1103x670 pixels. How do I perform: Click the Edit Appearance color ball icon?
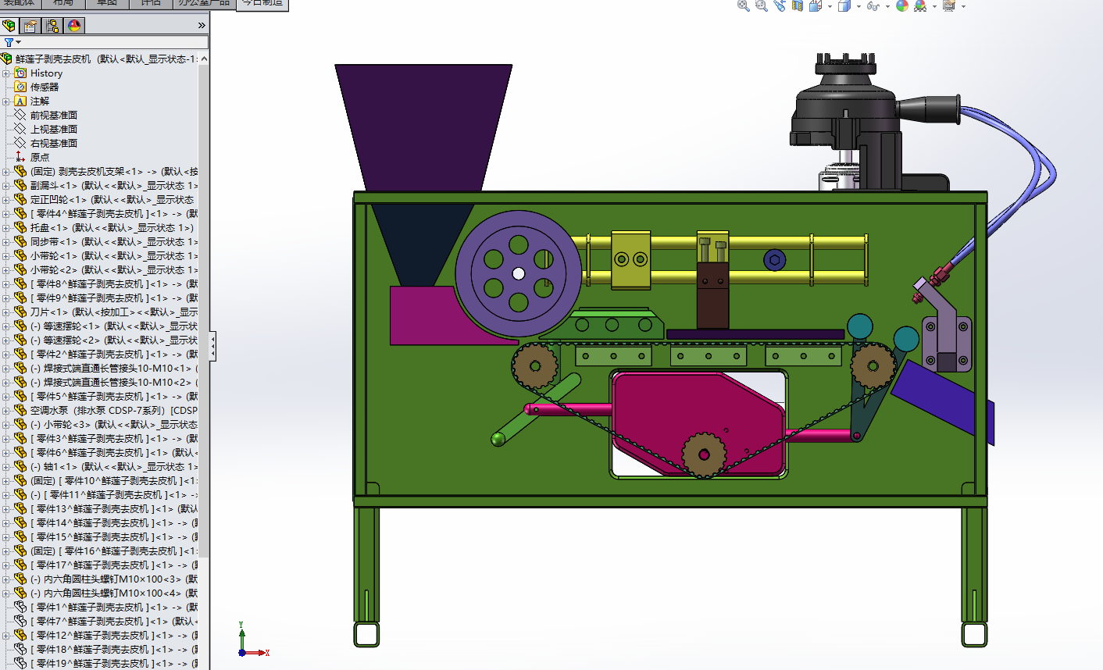pos(902,5)
